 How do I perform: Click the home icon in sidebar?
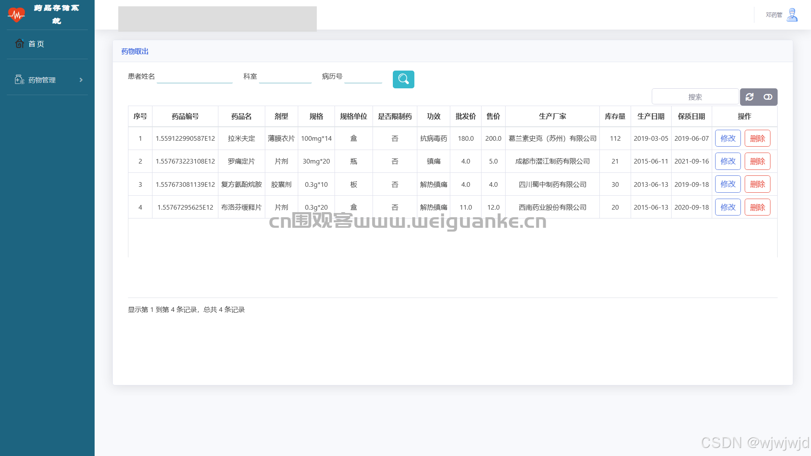tap(19, 44)
